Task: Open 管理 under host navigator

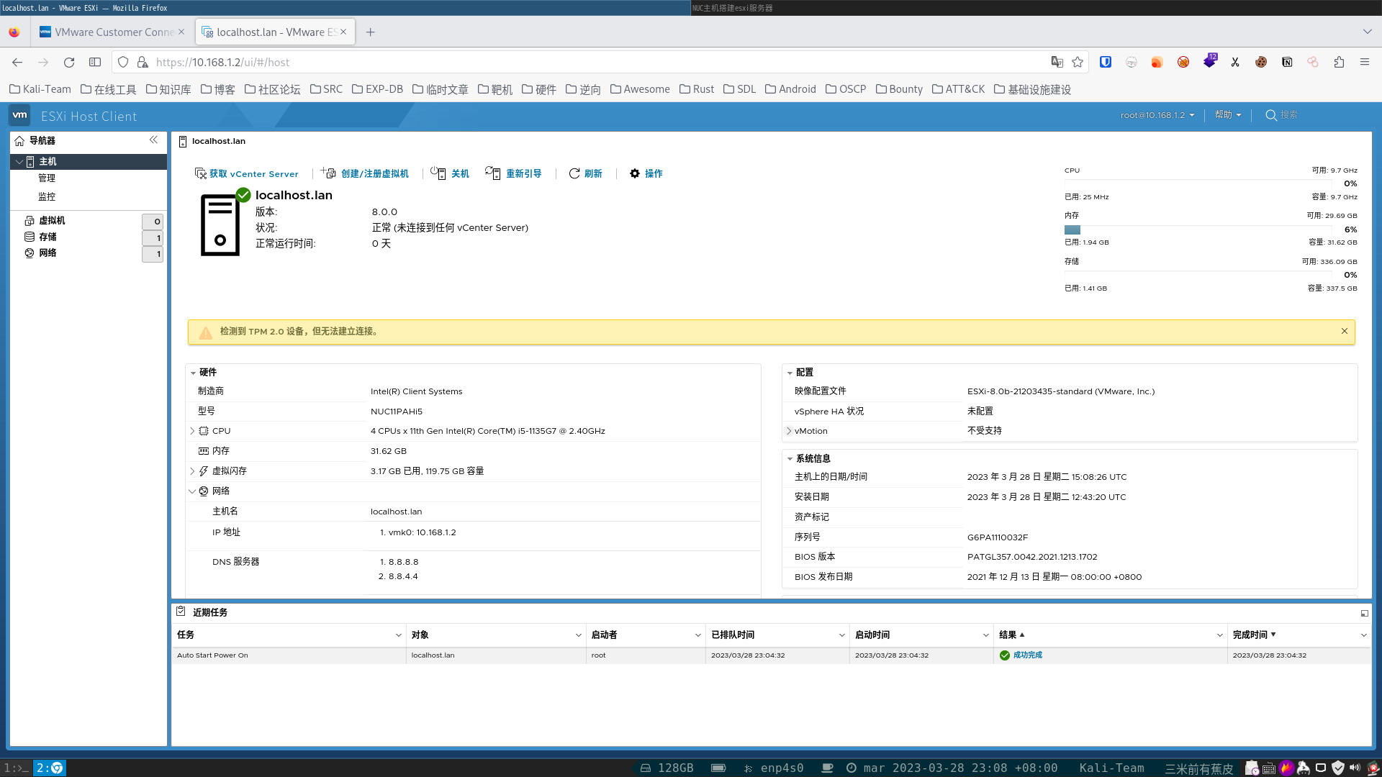Action: 47,178
